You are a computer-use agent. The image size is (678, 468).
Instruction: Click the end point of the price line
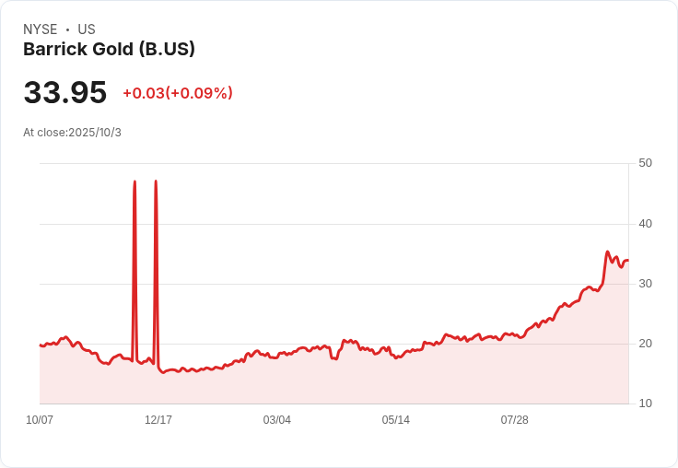(628, 261)
